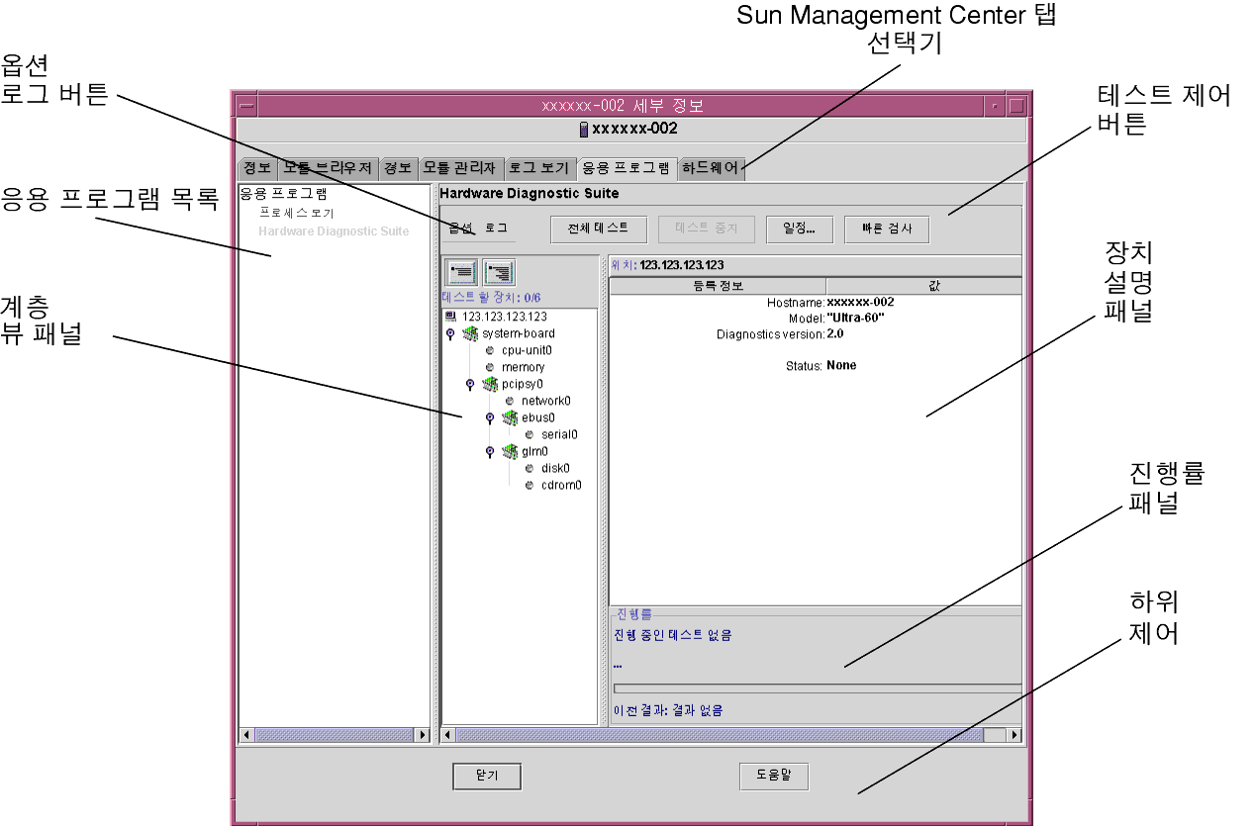The width and height of the screenshot is (1255, 827).
Task: Click the glm0 device group icon
Action: tap(510, 451)
